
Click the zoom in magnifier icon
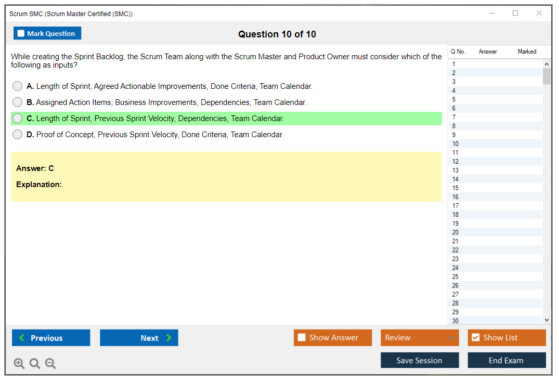[19, 364]
